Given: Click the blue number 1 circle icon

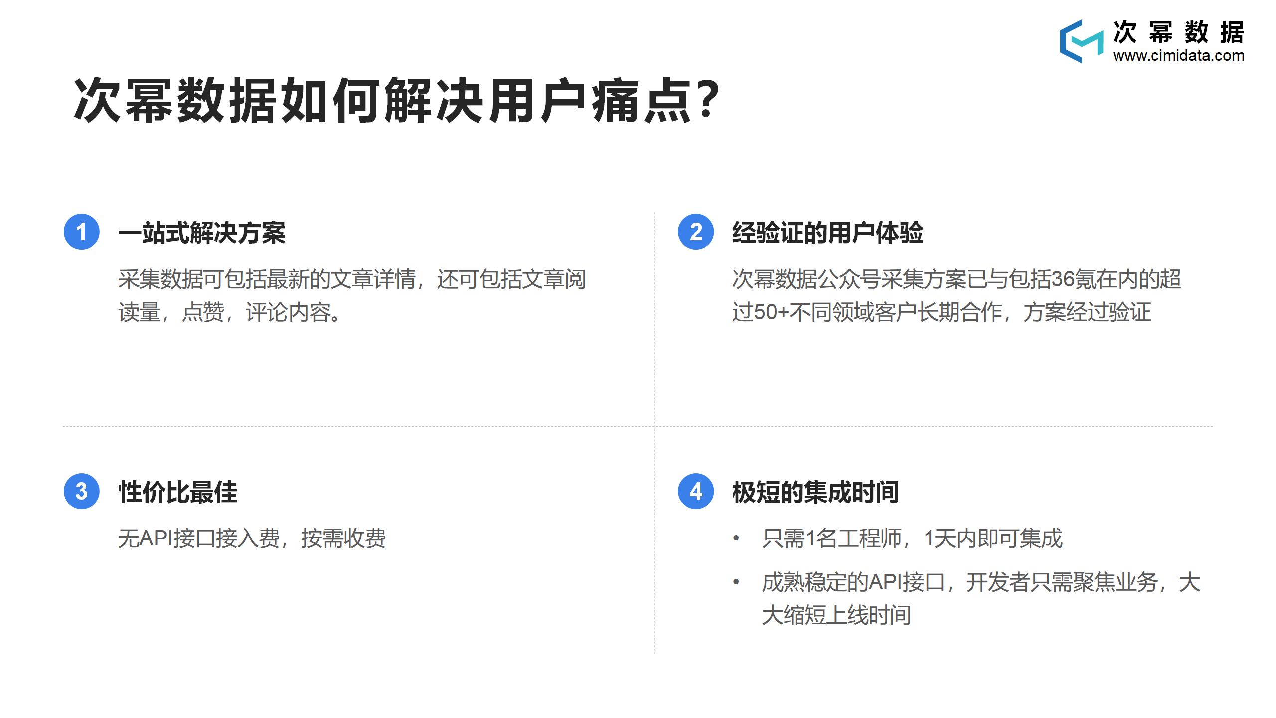Looking at the screenshot, I should tap(82, 232).
